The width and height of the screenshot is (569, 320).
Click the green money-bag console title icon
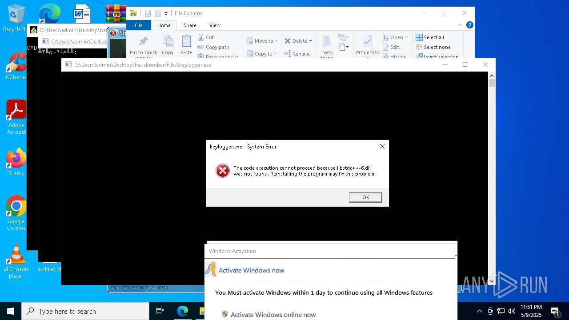click(33, 30)
